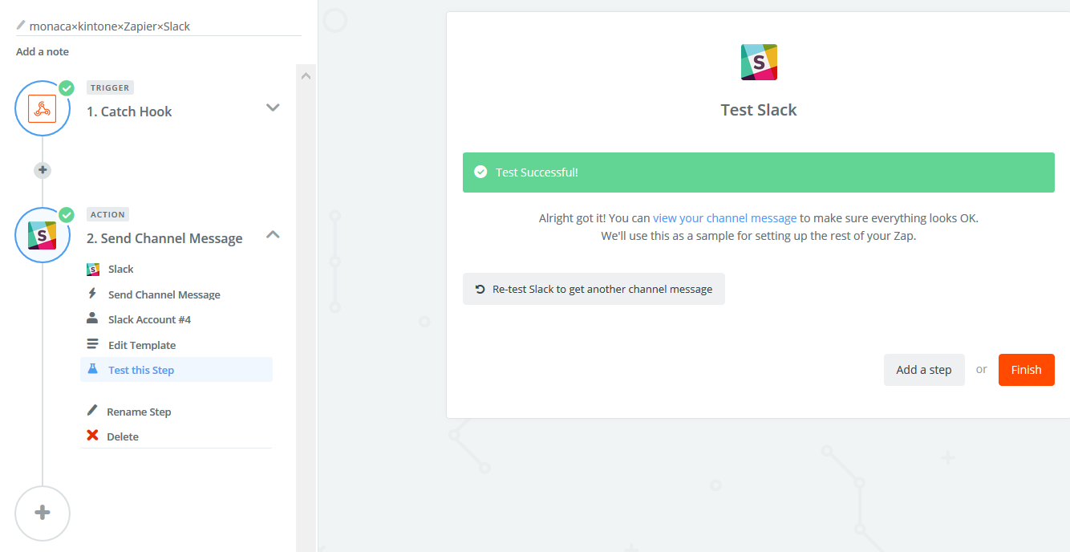The height and width of the screenshot is (552, 1070).
Task: Select Edit Template in step menu
Action: 141,345
